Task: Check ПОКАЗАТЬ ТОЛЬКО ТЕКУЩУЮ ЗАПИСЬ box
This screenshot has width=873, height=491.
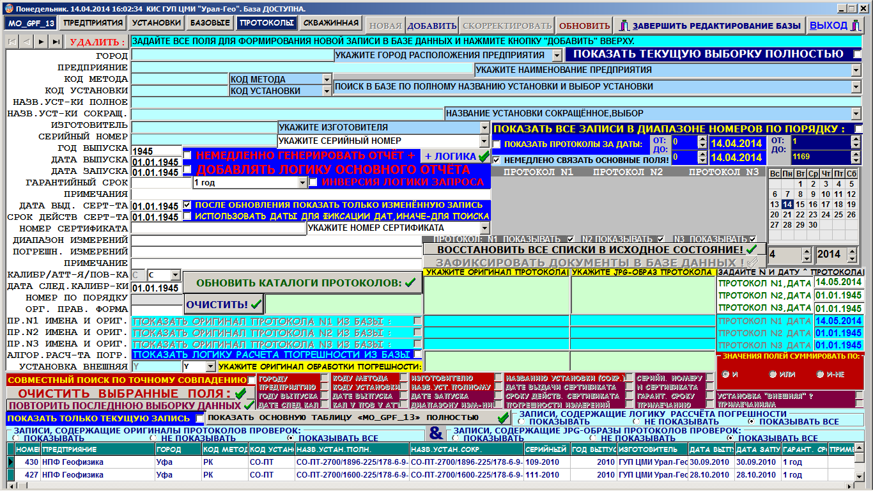Action: (200, 418)
